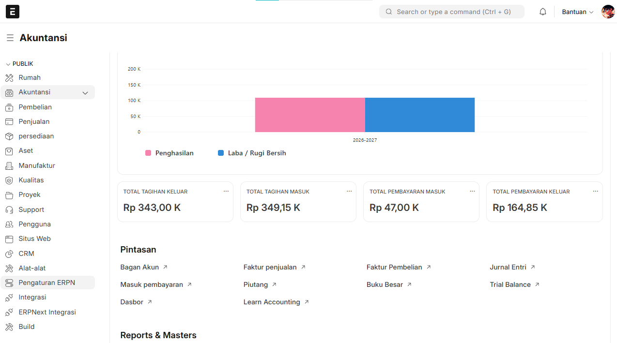617x343 pixels.
Task: Collapse the PUBLIK sidebar section
Action: coord(19,64)
